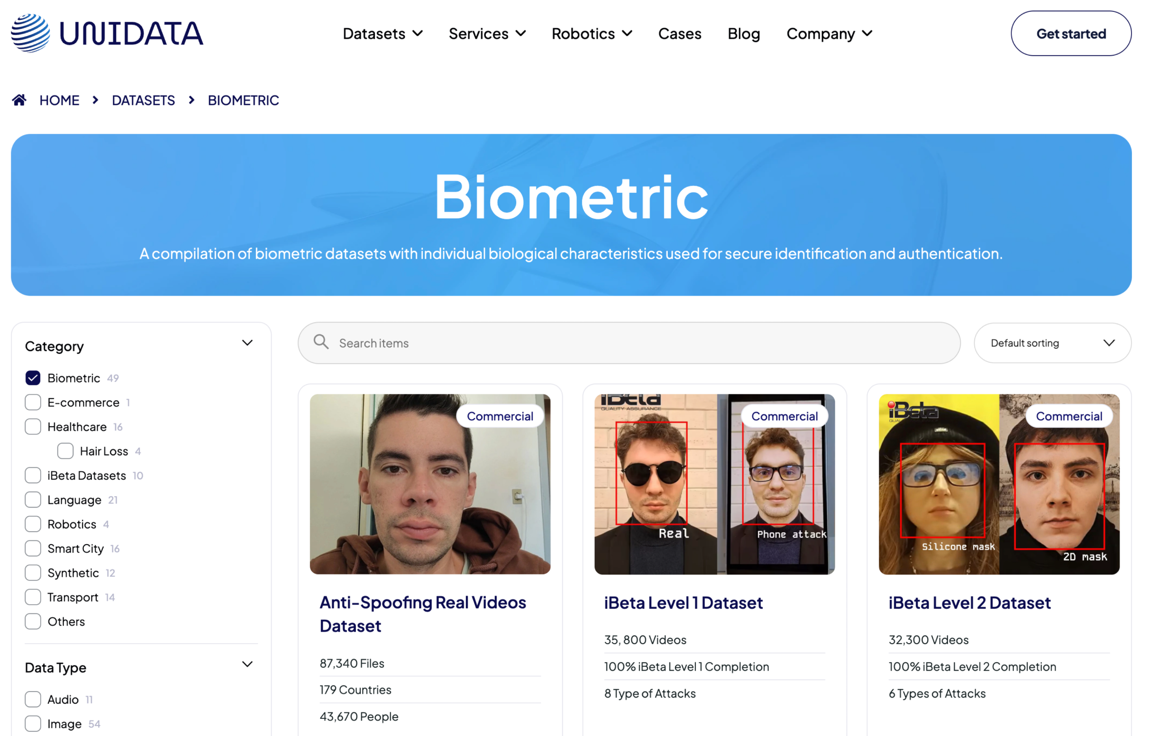The width and height of the screenshot is (1159, 736).
Task: Click the iBeta Level 2 thumbnail image
Action: (999, 484)
